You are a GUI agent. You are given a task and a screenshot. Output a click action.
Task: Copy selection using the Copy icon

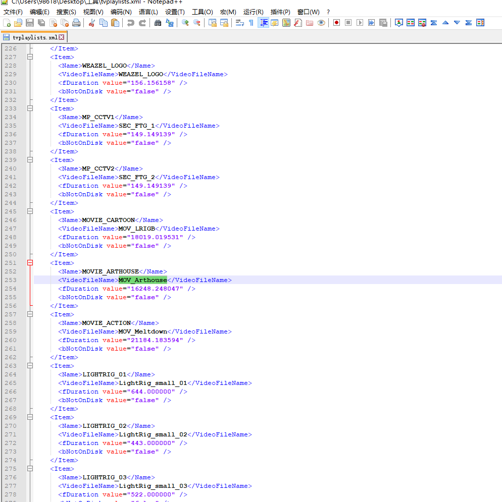tap(103, 23)
